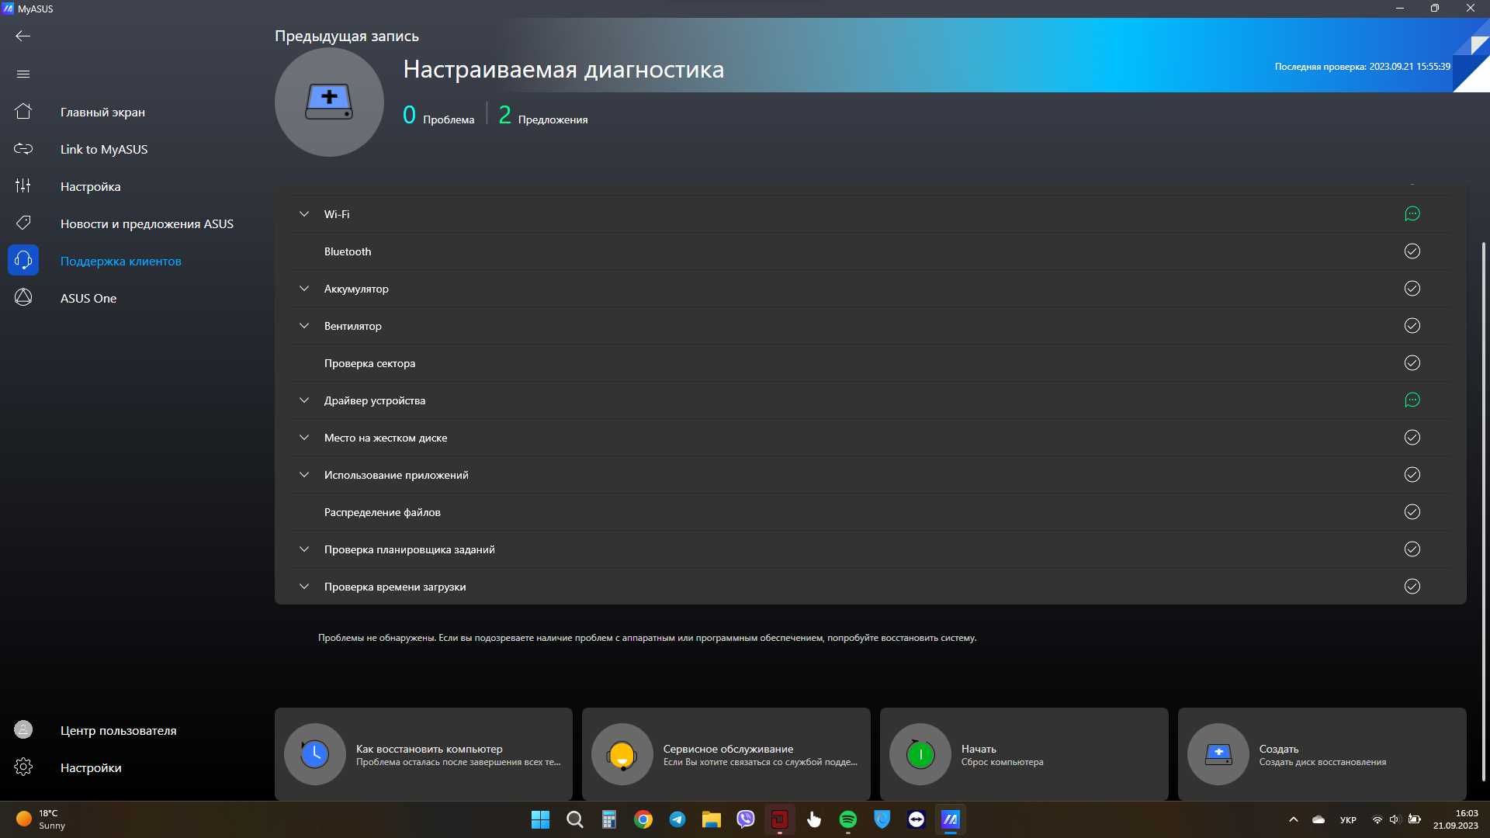Toggle the hamburger navigation menu

coord(23,74)
